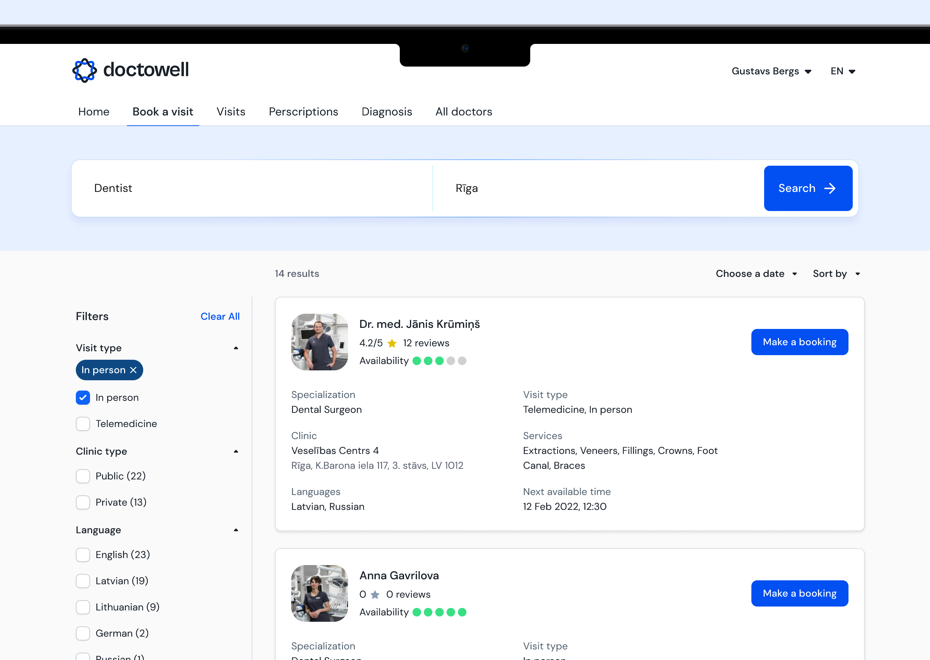Image resolution: width=930 pixels, height=660 pixels.
Task: Open the Gustavs Bergs account dropdown
Action: (771, 71)
